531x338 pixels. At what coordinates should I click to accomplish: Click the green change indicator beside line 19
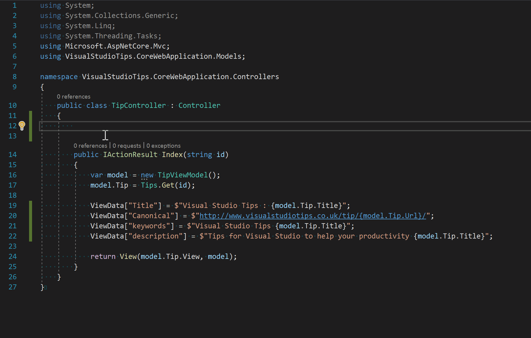(30, 206)
